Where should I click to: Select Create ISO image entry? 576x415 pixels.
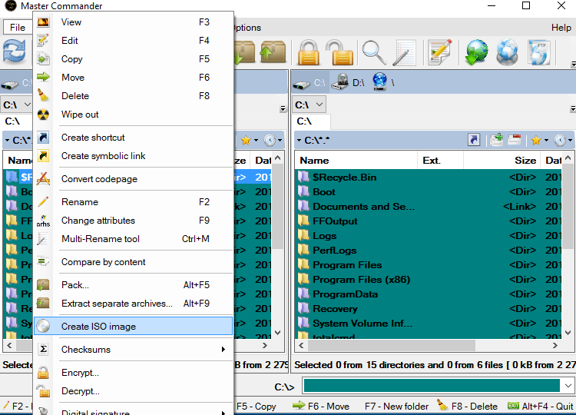(133, 326)
